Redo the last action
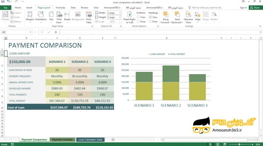This screenshot has width=263, height=146. pyautogui.click(x=16, y=1)
